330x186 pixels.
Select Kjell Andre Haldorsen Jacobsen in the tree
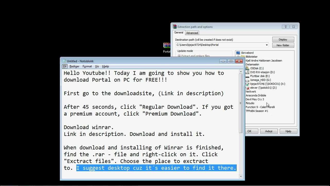click(264, 61)
